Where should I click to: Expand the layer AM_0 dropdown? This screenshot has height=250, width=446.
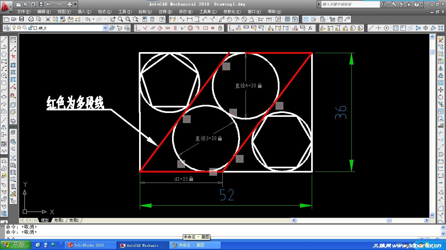[x=105, y=28]
